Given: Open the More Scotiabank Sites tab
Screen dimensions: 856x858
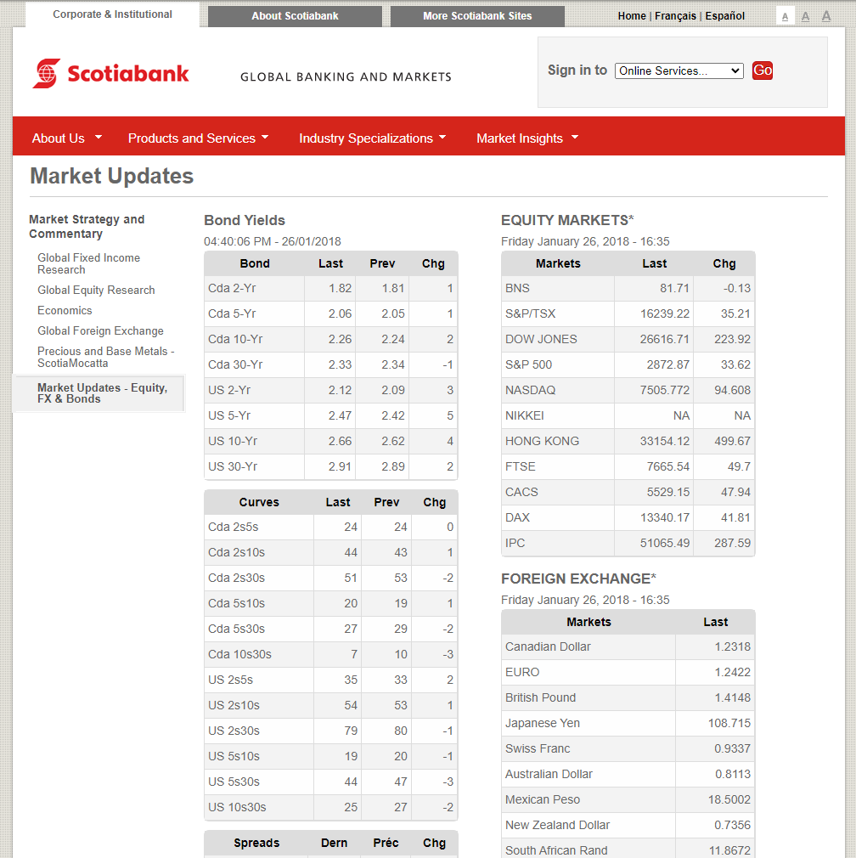Looking at the screenshot, I should 477,16.
